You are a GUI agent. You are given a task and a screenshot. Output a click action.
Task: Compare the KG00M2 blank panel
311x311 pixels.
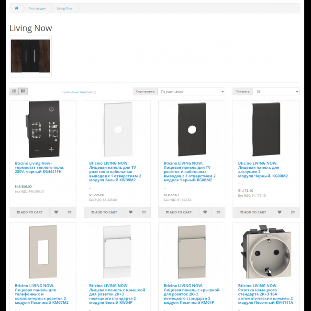[293, 212]
